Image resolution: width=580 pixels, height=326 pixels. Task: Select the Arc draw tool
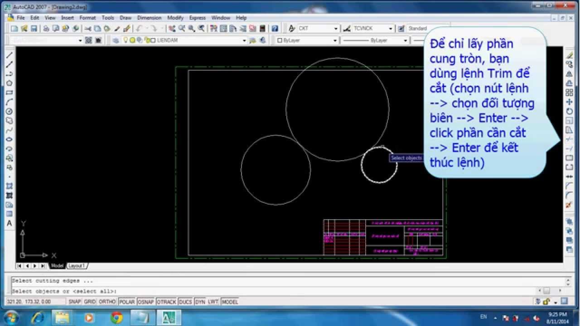click(9, 102)
